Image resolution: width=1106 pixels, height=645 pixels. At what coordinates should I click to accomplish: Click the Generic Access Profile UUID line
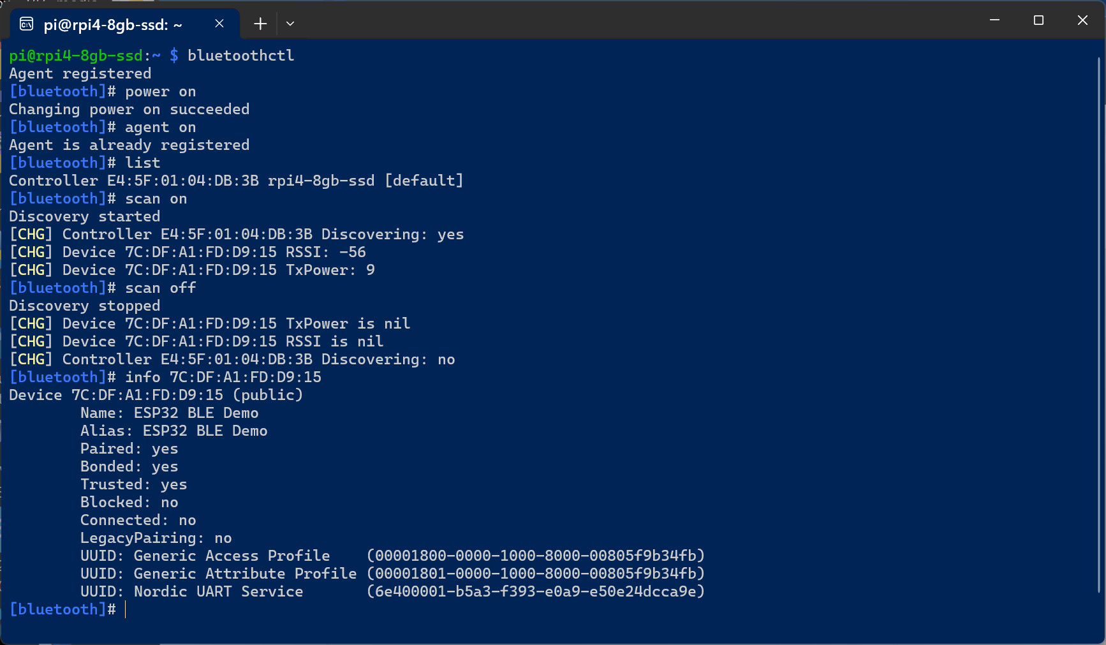click(392, 556)
